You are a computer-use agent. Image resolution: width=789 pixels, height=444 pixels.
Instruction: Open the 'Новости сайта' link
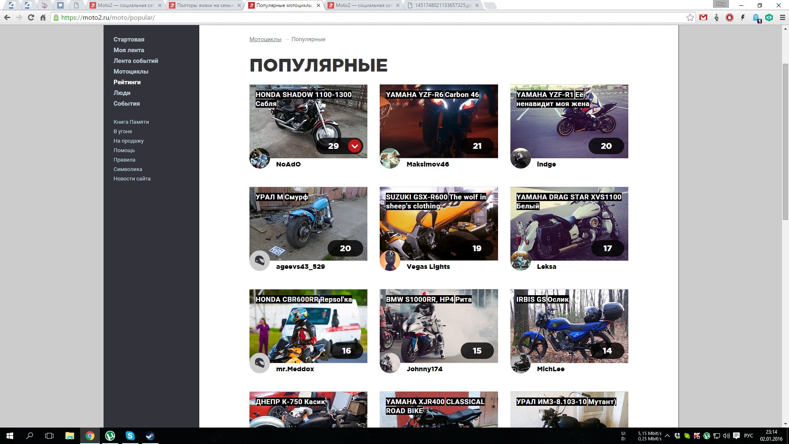(x=132, y=179)
